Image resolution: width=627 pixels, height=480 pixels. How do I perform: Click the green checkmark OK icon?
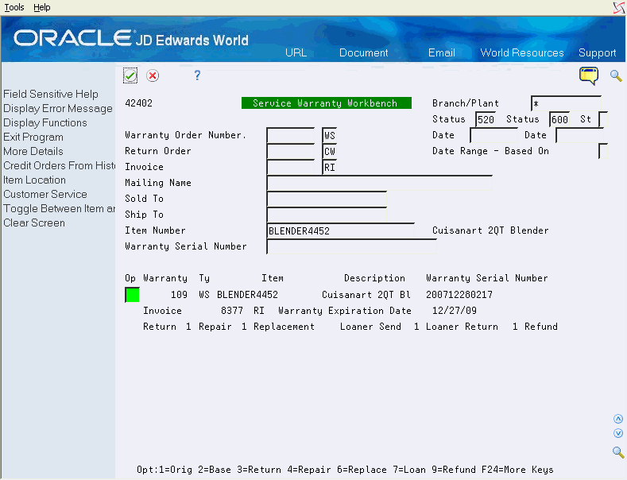(130, 75)
